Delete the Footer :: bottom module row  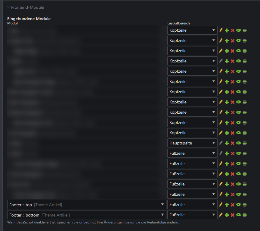pos(233,215)
